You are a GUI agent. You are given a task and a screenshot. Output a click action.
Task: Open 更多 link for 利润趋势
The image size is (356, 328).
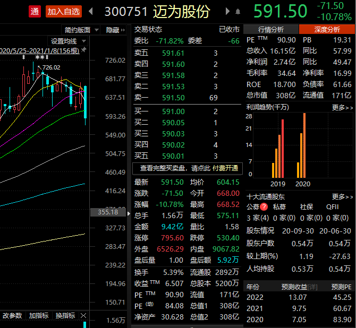pyautogui.click(x=342, y=107)
